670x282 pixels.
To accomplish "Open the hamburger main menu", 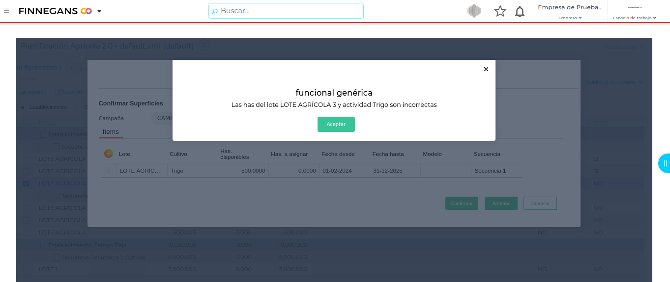I will point(7,11).
